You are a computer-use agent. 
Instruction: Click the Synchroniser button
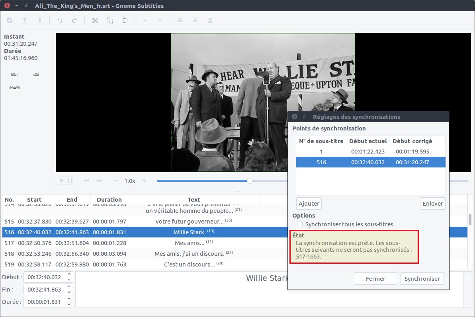coord(422,278)
